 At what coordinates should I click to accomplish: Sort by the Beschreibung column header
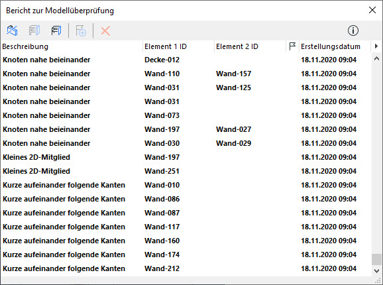coord(72,46)
